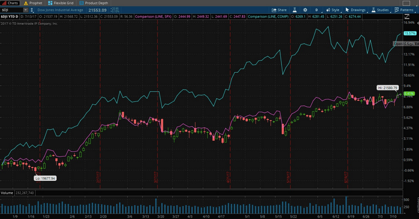This screenshot has height=219, width=419.
Task: Click the 1/9 date on time axis
Action: 15,216
